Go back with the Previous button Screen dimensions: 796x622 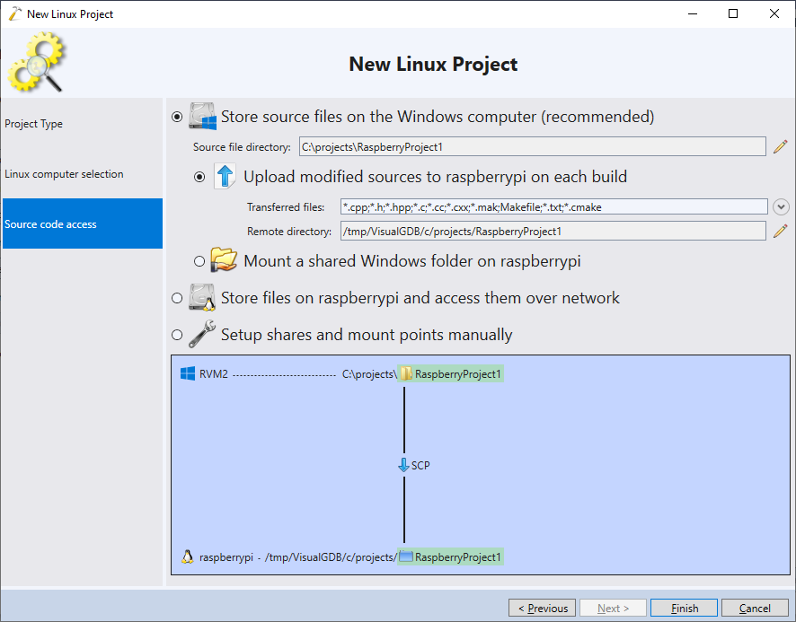click(x=542, y=608)
